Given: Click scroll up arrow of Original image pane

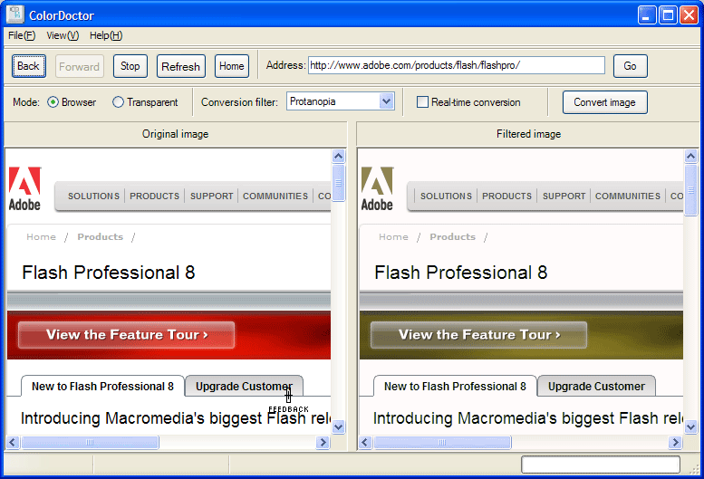Looking at the screenshot, I should pos(339,156).
